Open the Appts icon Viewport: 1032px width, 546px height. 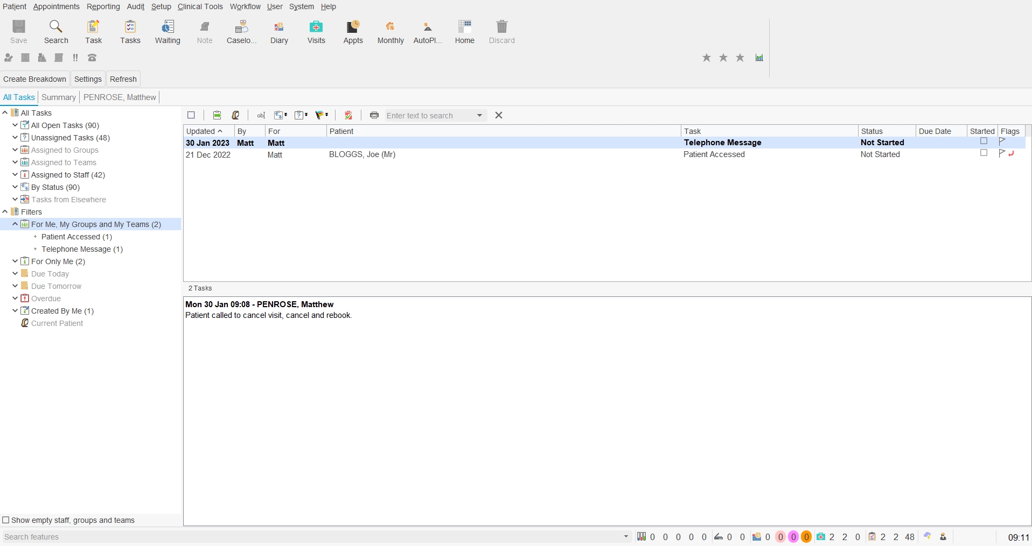pyautogui.click(x=353, y=32)
